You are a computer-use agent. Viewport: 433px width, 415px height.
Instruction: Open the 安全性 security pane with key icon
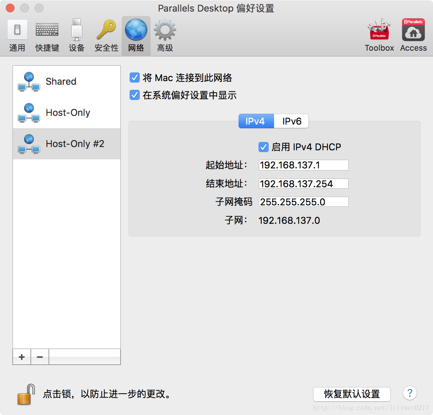(106, 36)
